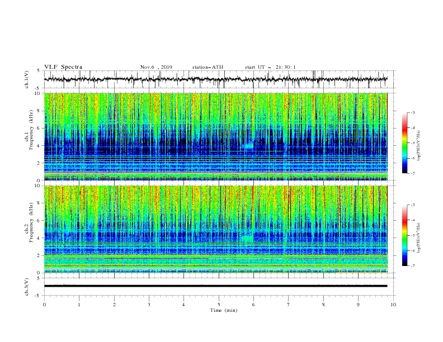Click the time axis tick label 7
The image size is (443, 342).
tap(289, 305)
